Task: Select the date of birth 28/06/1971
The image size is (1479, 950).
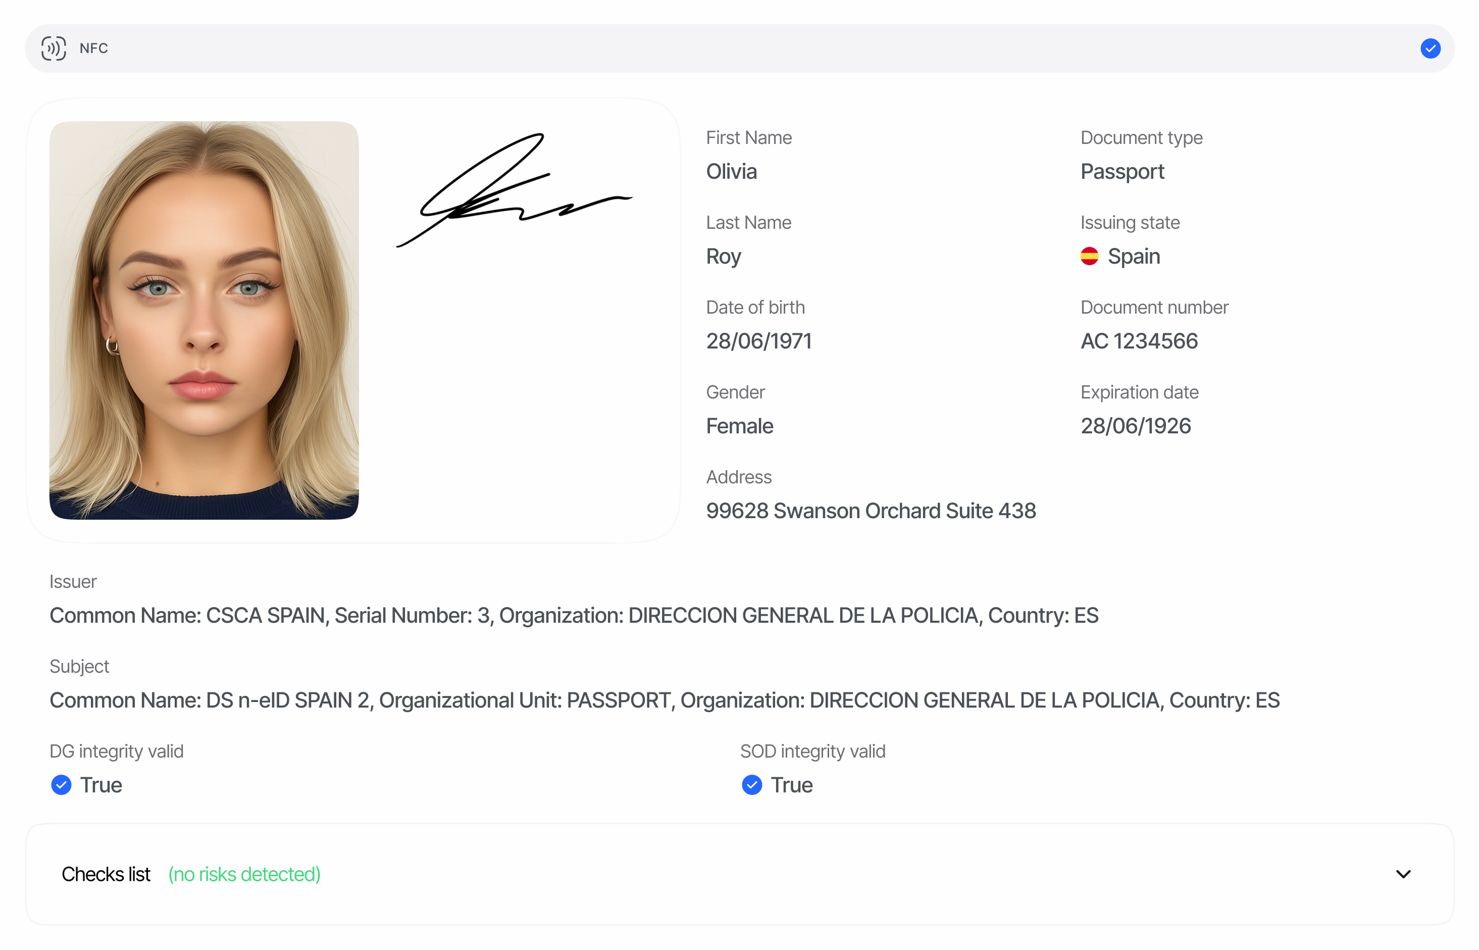Action: (758, 341)
